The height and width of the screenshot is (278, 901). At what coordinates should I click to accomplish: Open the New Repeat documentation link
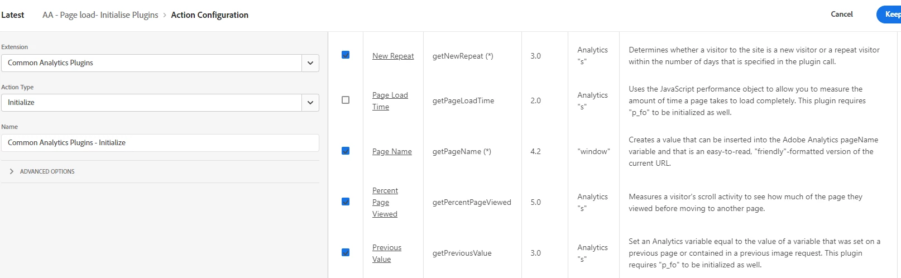[393, 56]
